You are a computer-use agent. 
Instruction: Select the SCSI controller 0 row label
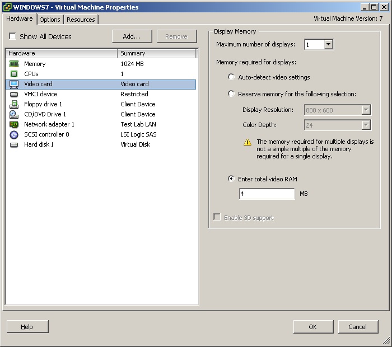pos(46,134)
